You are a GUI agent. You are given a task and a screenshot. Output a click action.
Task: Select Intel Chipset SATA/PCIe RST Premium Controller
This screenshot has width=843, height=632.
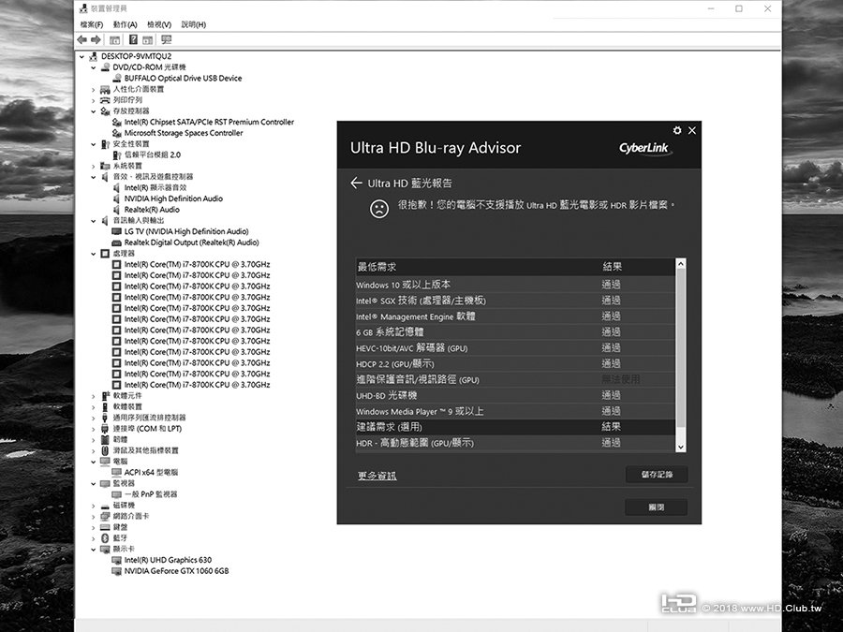click(209, 122)
